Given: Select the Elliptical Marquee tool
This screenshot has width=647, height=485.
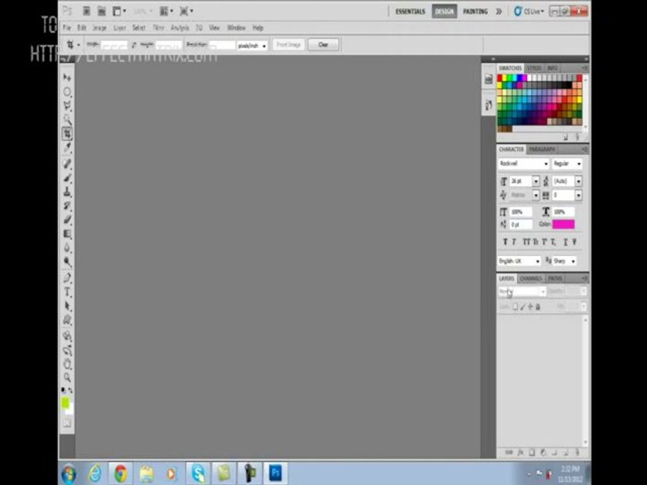Looking at the screenshot, I should click(x=67, y=92).
